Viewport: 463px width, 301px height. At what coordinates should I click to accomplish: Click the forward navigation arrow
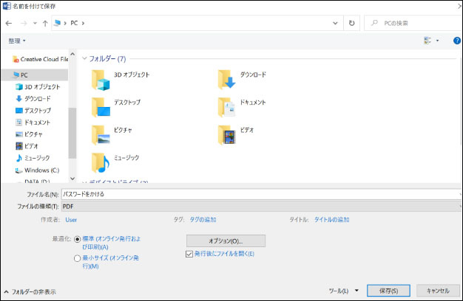(x=24, y=24)
